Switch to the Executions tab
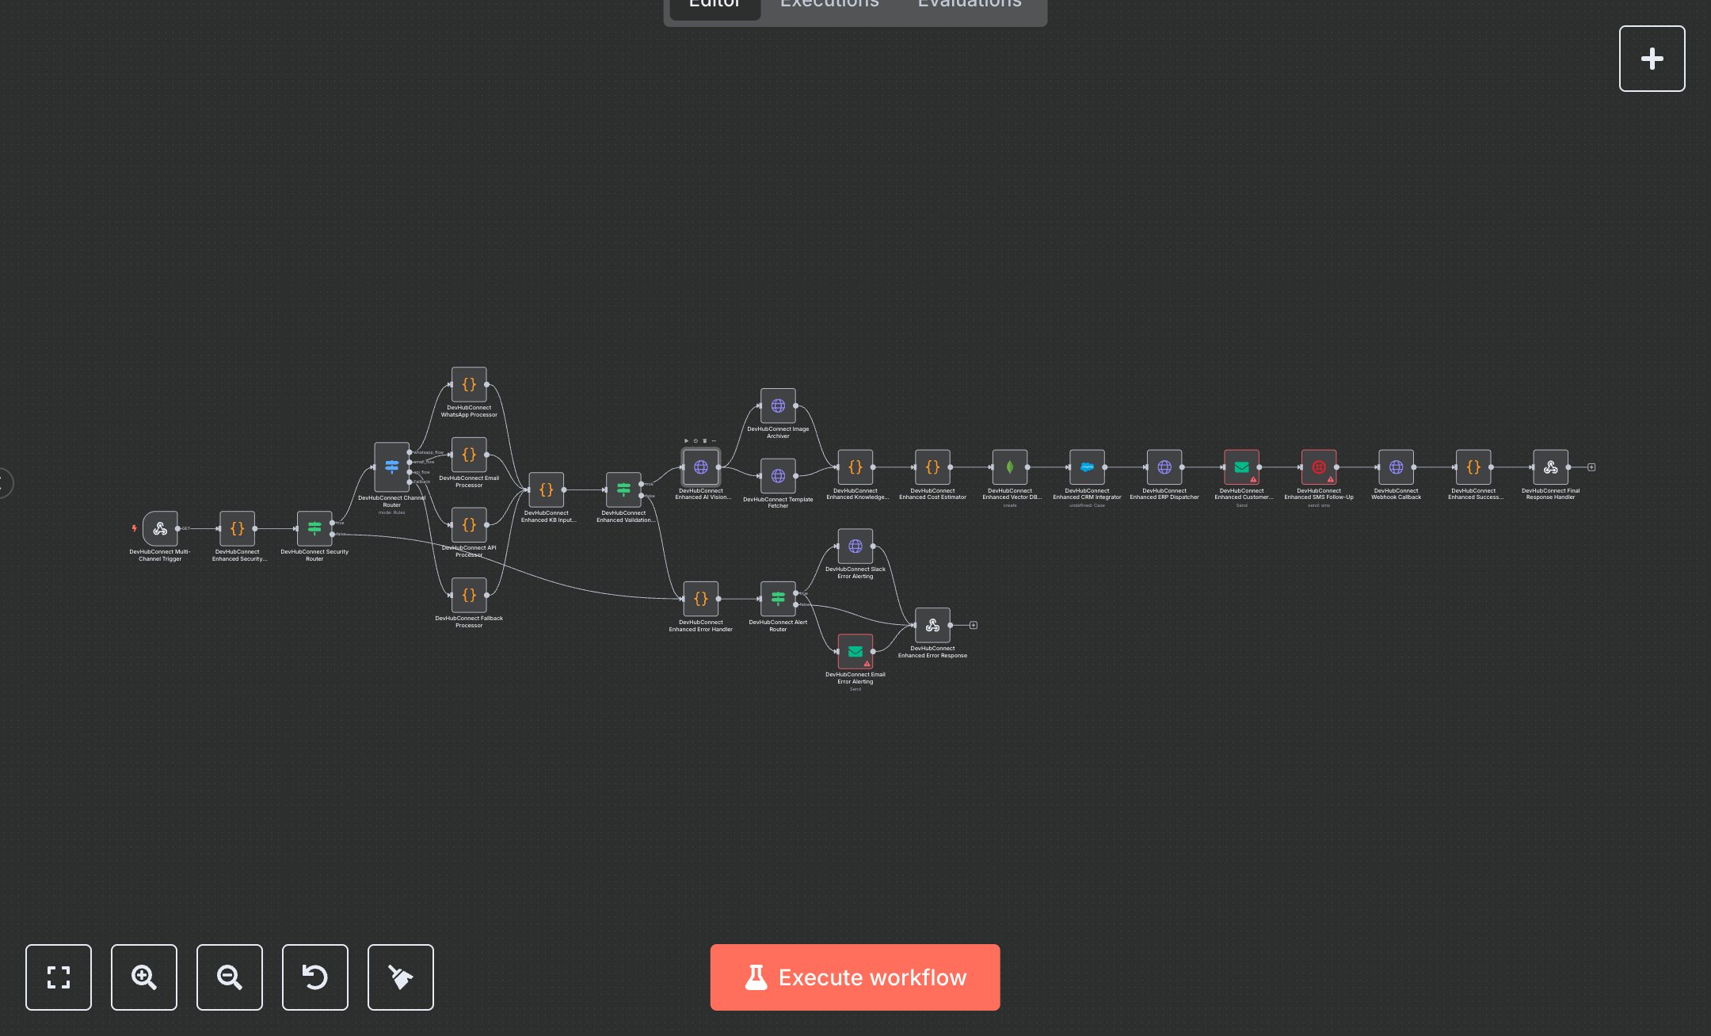The height and width of the screenshot is (1036, 1711). click(829, 5)
